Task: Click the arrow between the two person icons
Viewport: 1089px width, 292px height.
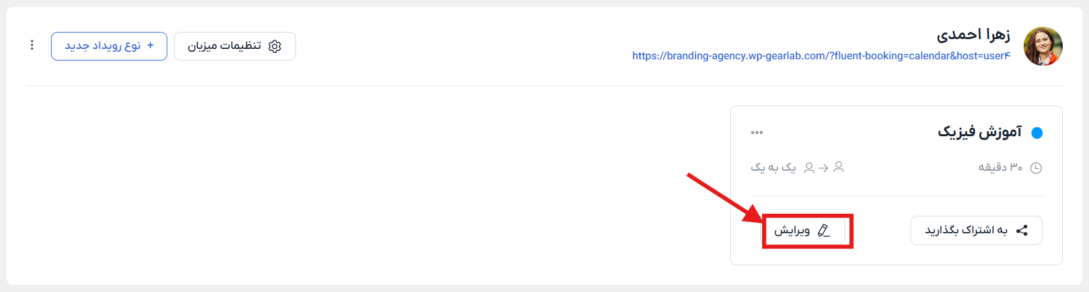Action: pos(824,168)
